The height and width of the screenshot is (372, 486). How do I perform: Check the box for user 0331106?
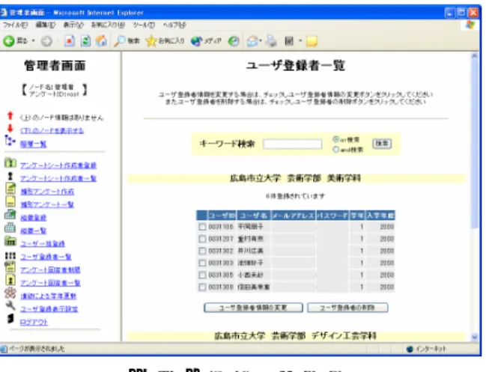(x=202, y=227)
